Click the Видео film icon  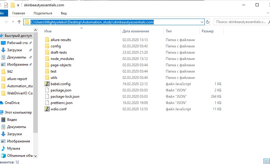pyautogui.click(x=3, y=120)
